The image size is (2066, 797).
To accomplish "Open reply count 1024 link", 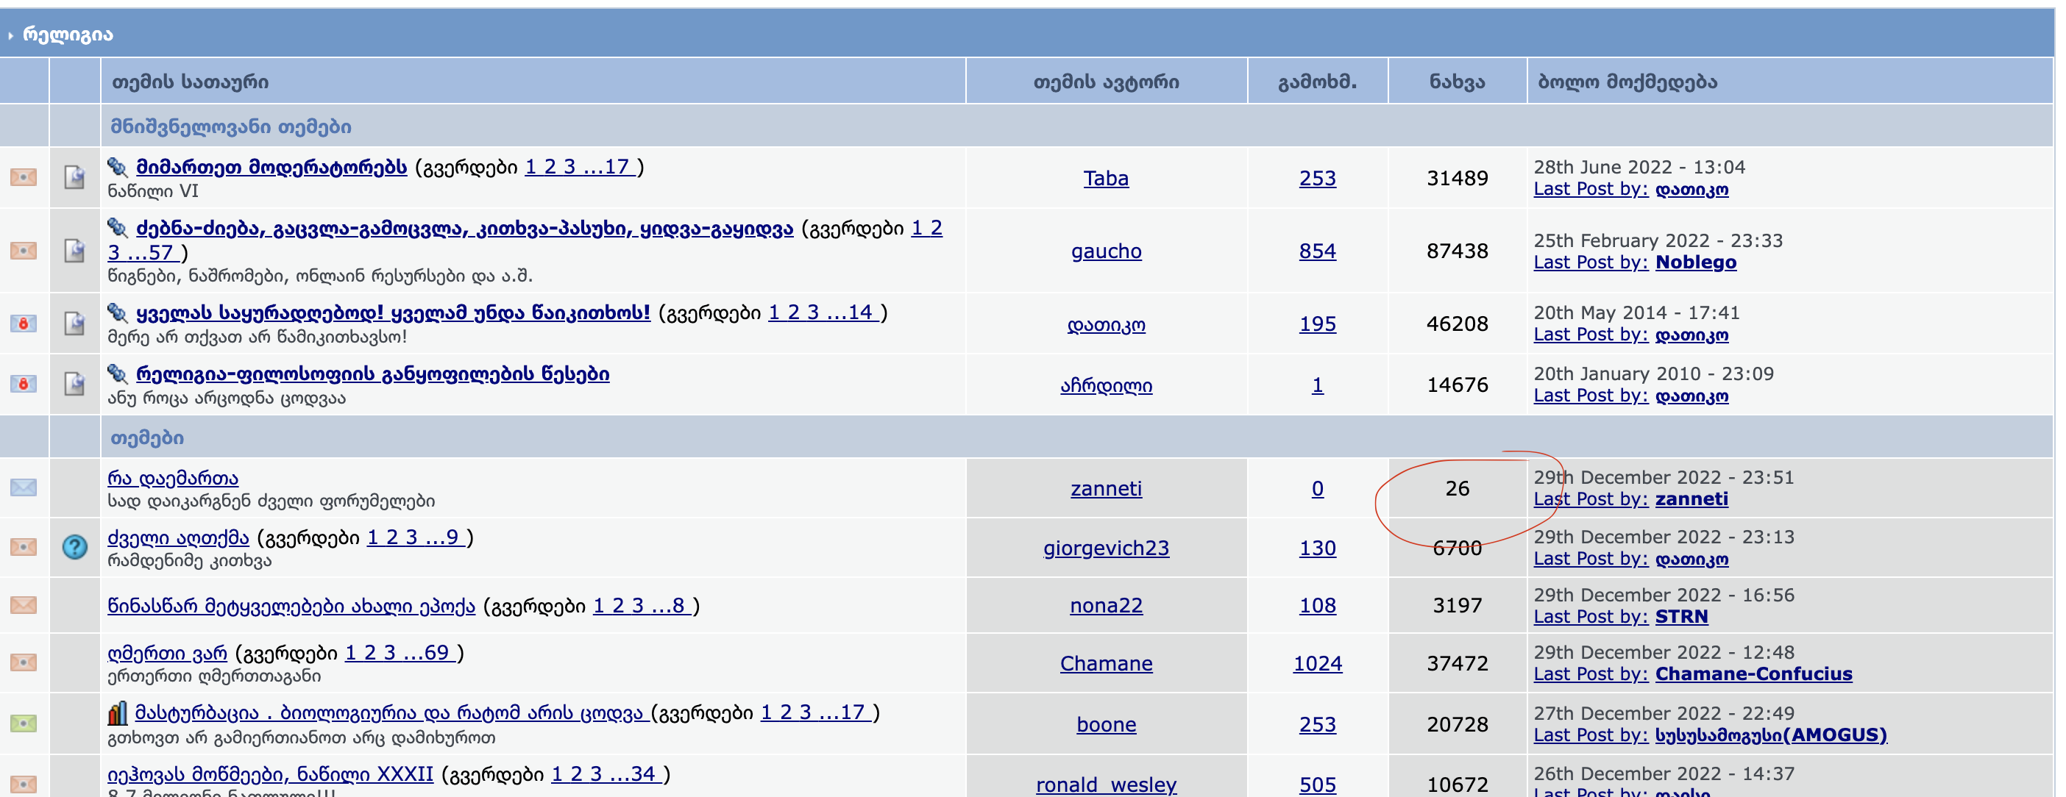I will pos(1317,663).
